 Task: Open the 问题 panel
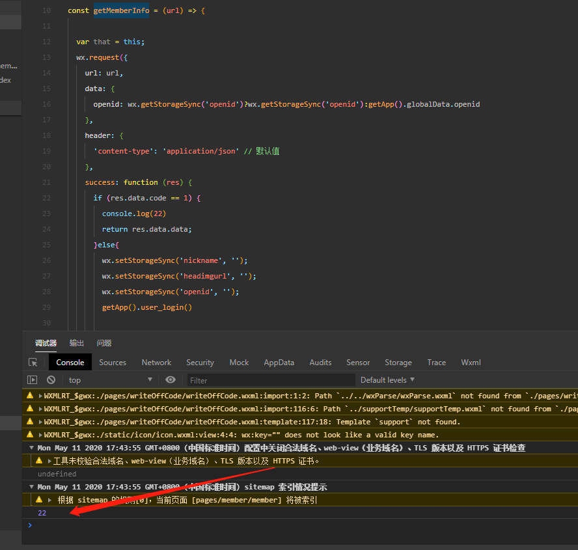[104, 342]
